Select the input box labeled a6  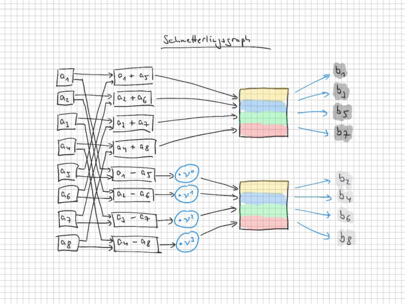68,194
